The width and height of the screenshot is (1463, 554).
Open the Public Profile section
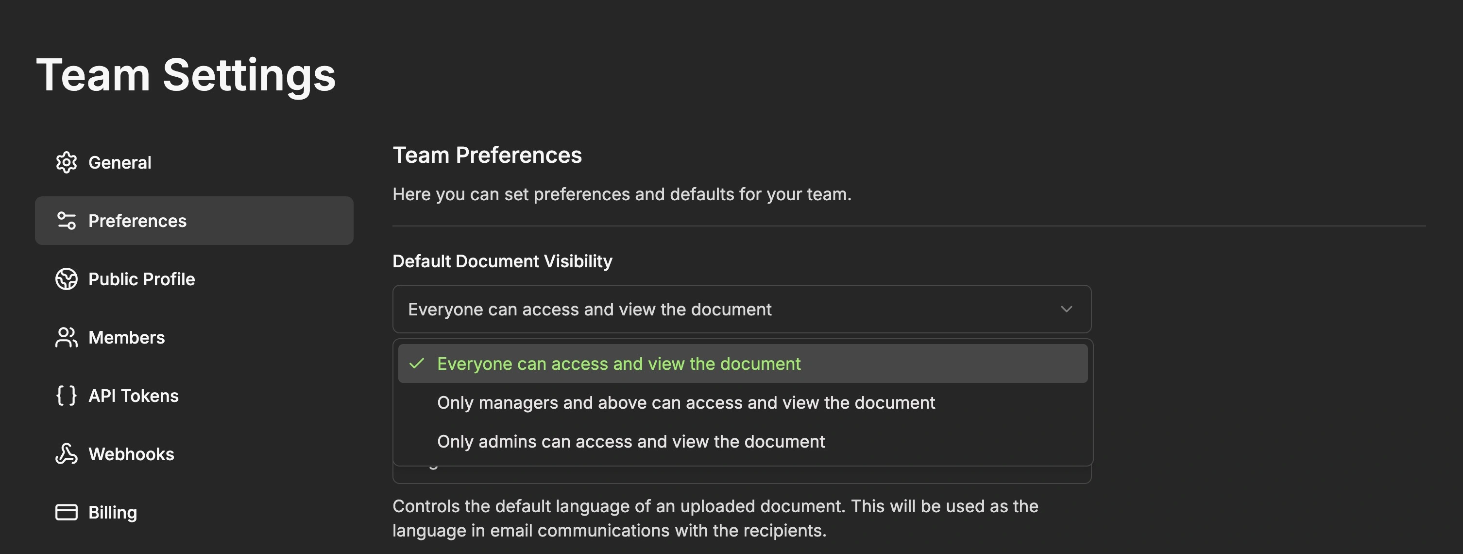[141, 279]
